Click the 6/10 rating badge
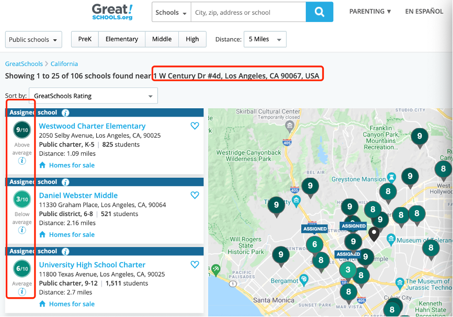 pos(22,268)
